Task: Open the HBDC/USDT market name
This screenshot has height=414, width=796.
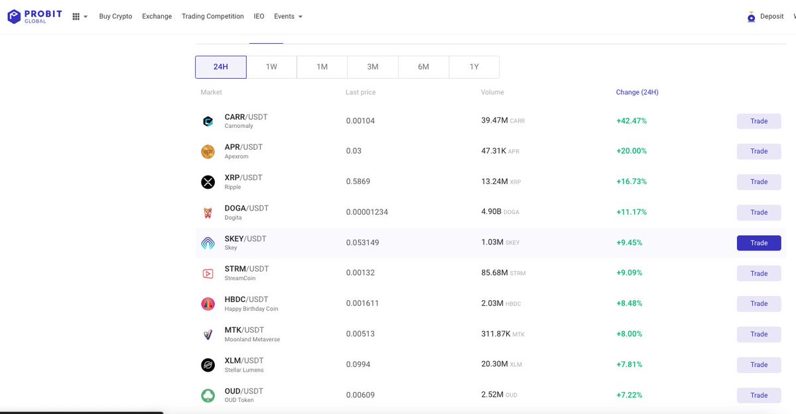Action: (247, 299)
